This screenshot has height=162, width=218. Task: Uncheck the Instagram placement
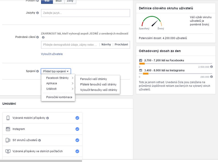[x=77, y=129]
